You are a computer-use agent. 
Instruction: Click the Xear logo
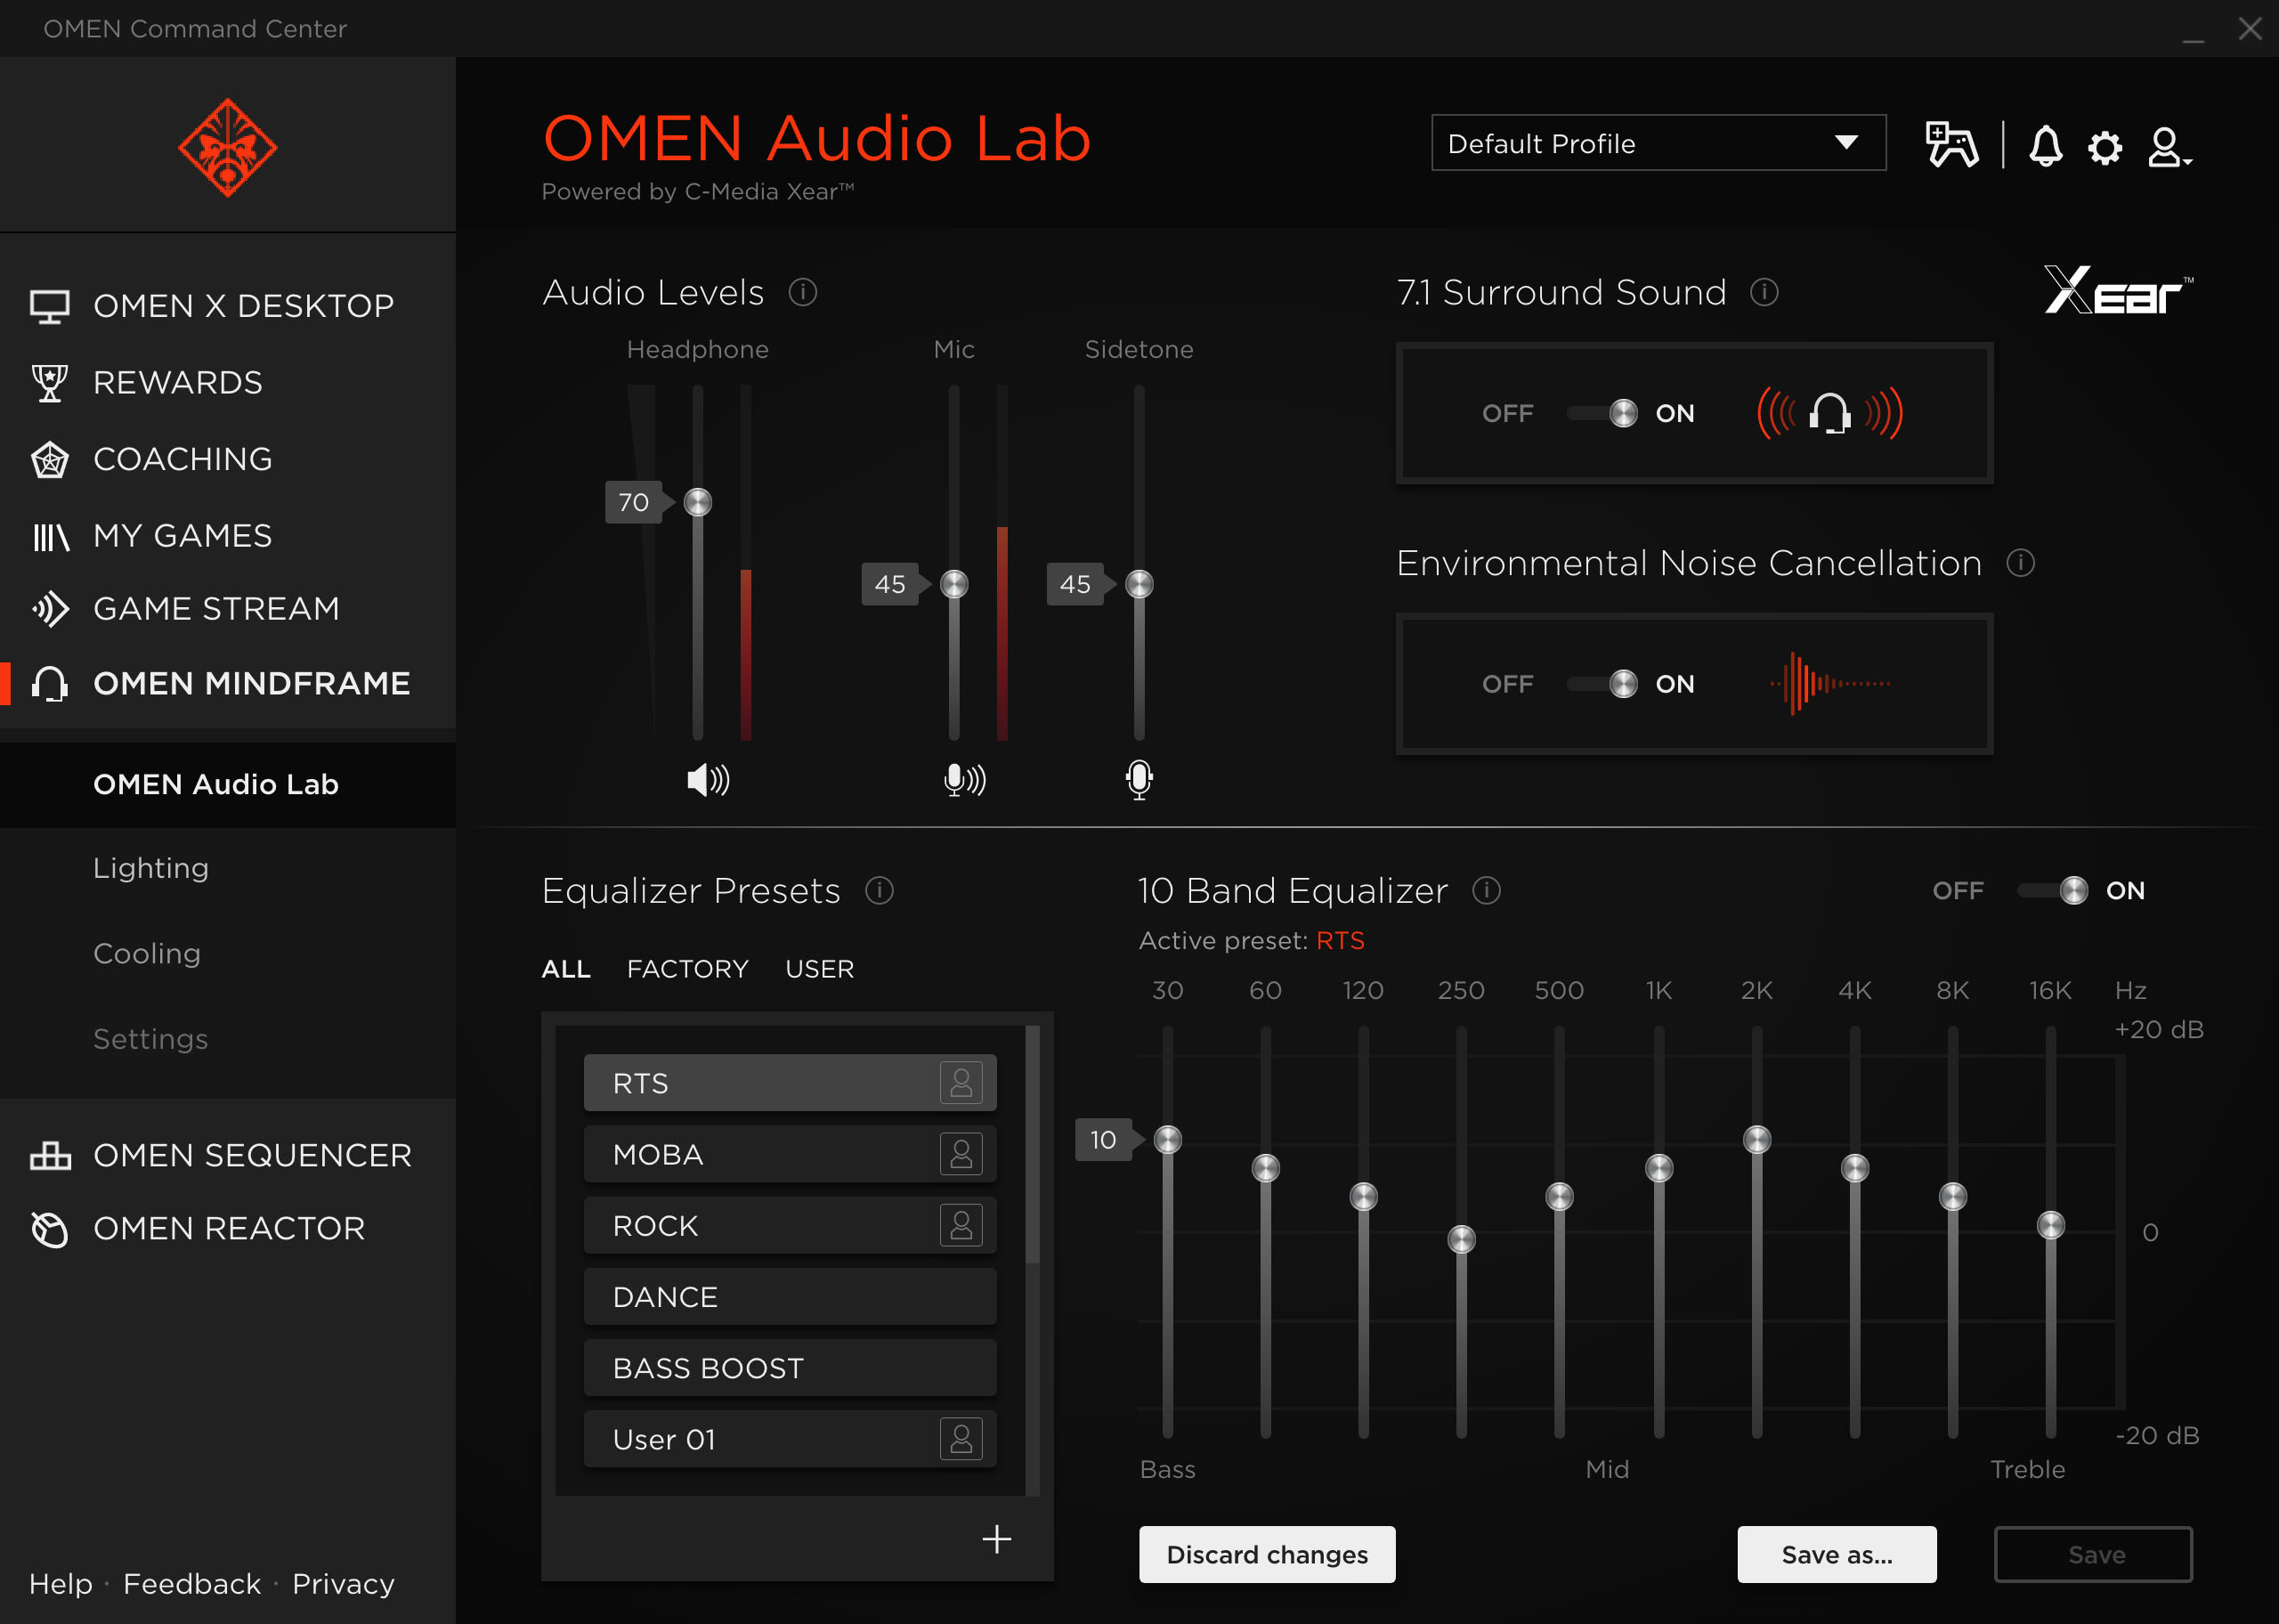(x=2118, y=291)
